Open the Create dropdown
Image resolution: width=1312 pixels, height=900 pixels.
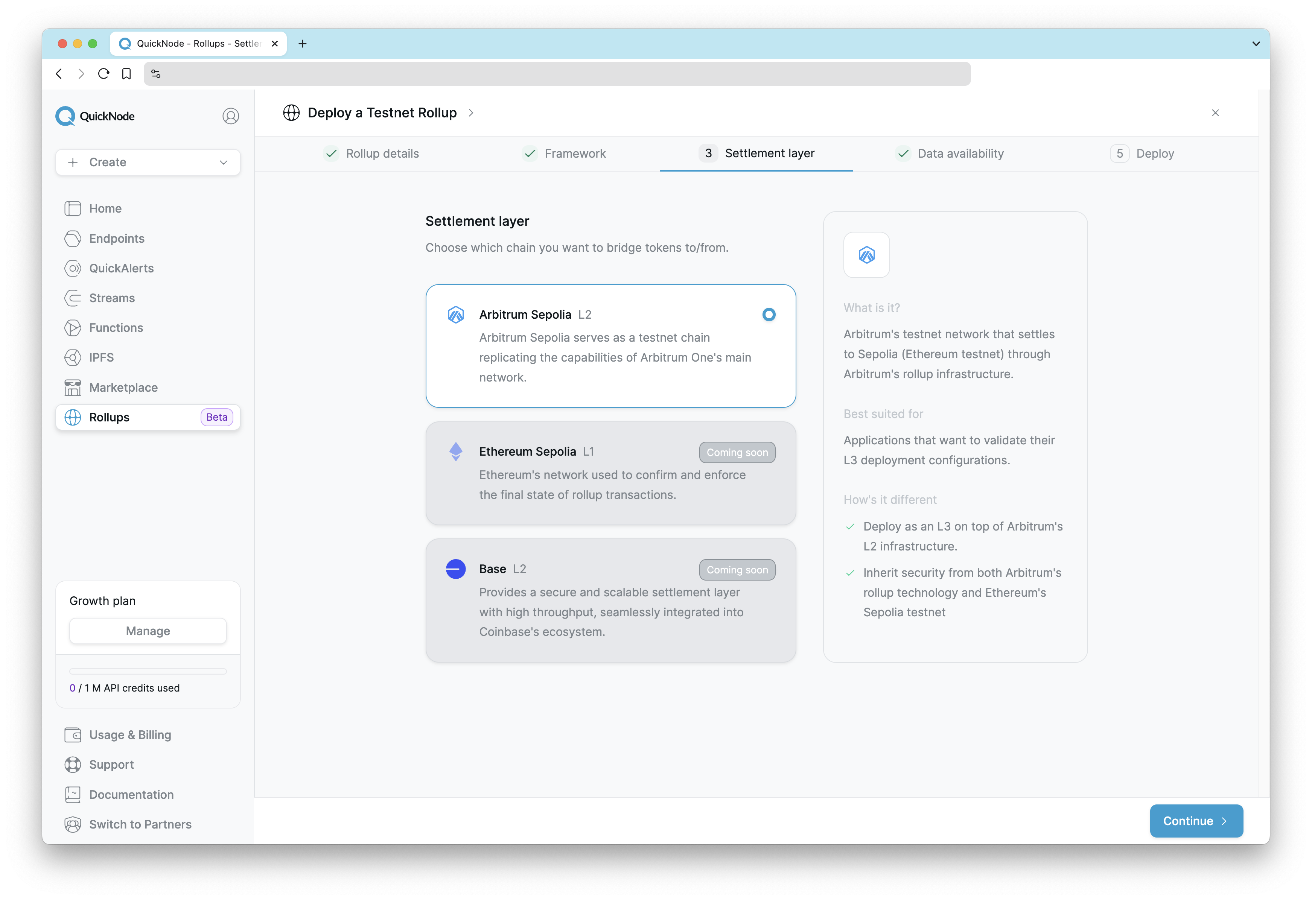click(x=148, y=163)
